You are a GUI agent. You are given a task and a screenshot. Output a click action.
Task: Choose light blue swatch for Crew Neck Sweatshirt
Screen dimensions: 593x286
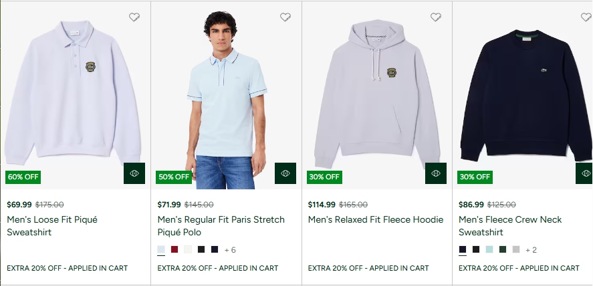[x=489, y=249]
